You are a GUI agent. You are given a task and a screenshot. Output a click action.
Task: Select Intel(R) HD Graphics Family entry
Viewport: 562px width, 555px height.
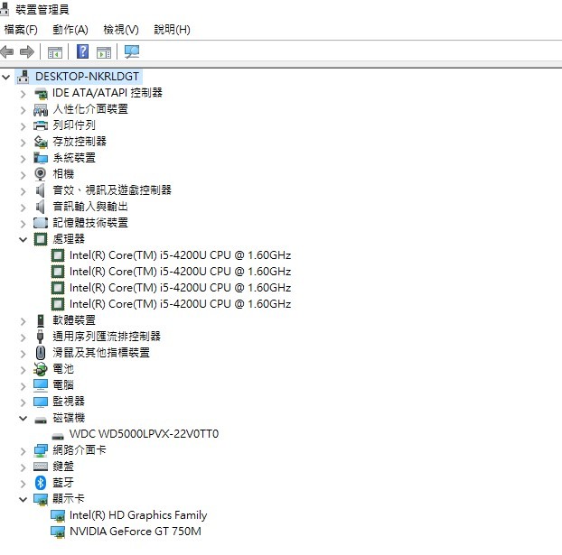point(138,515)
